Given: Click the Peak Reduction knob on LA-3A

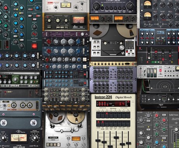Looking at the screenshot, I should point(34,138).
